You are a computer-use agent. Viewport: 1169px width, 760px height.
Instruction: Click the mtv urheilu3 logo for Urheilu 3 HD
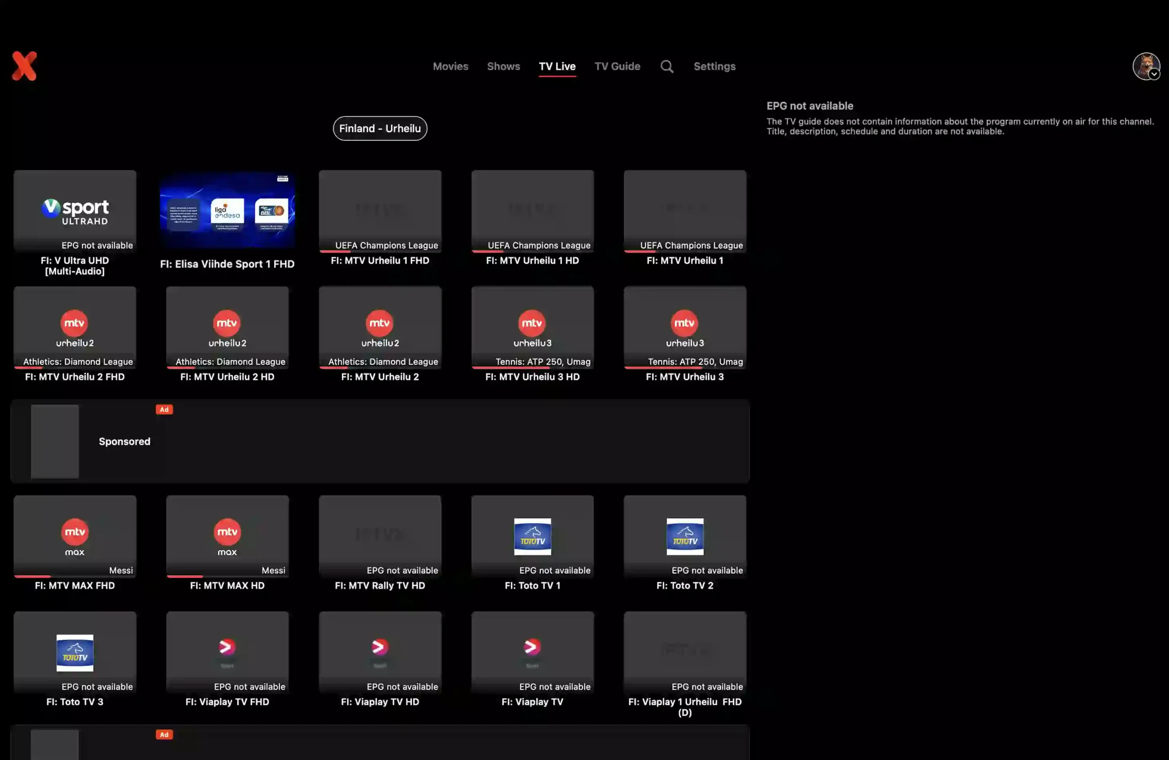click(532, 328)
